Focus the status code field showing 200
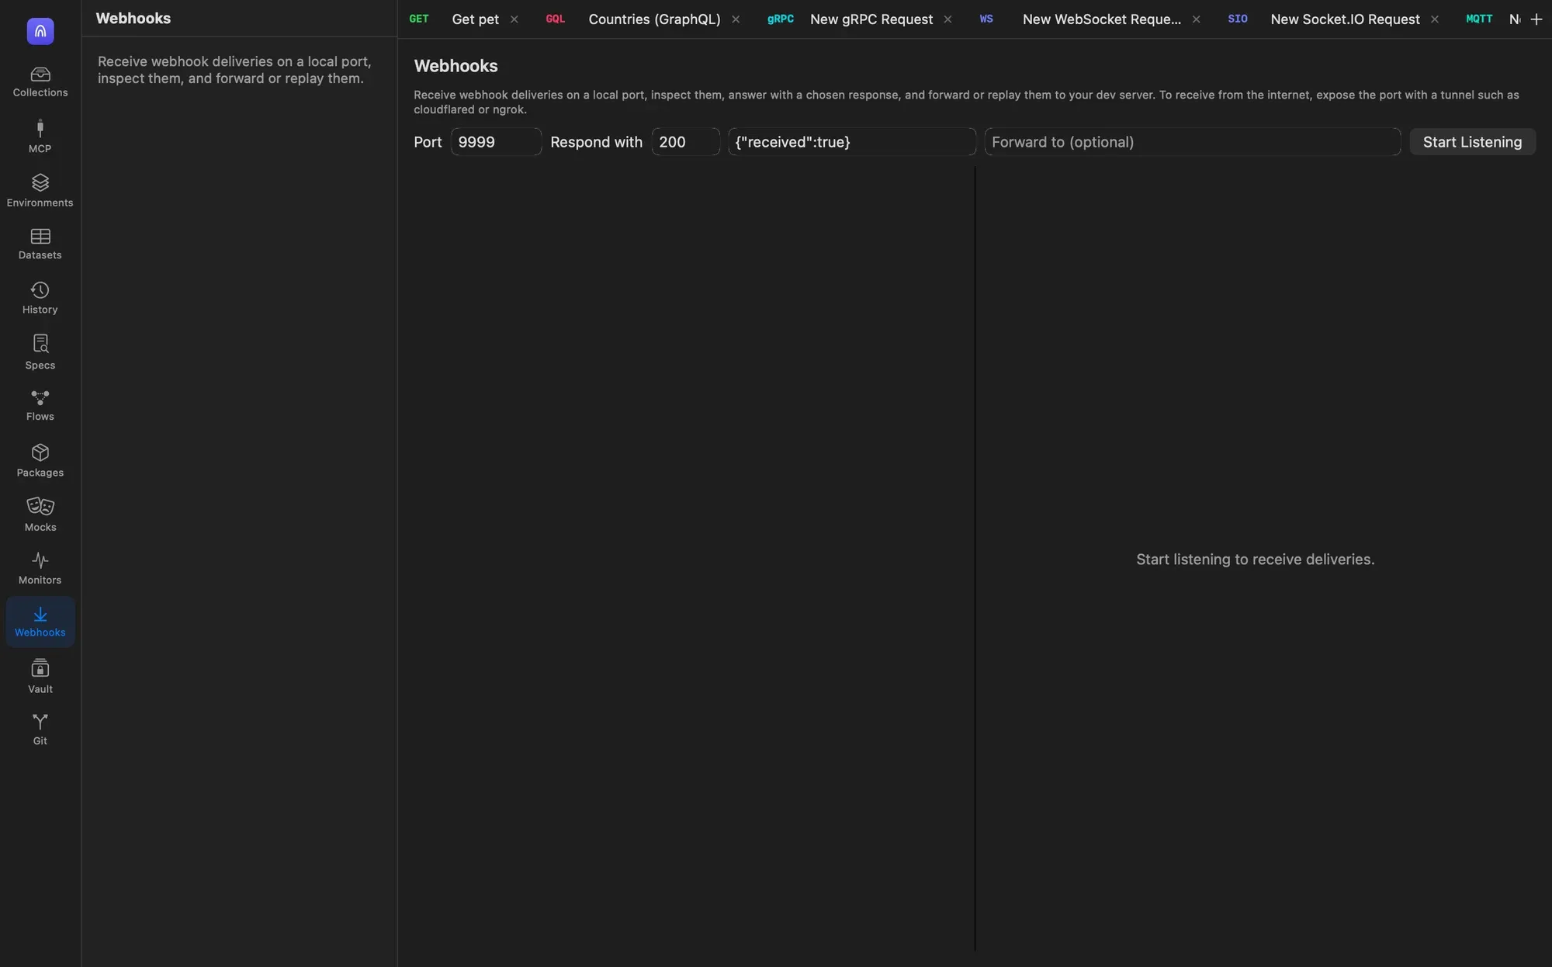The image size is (1552, 967). (686, 142)
